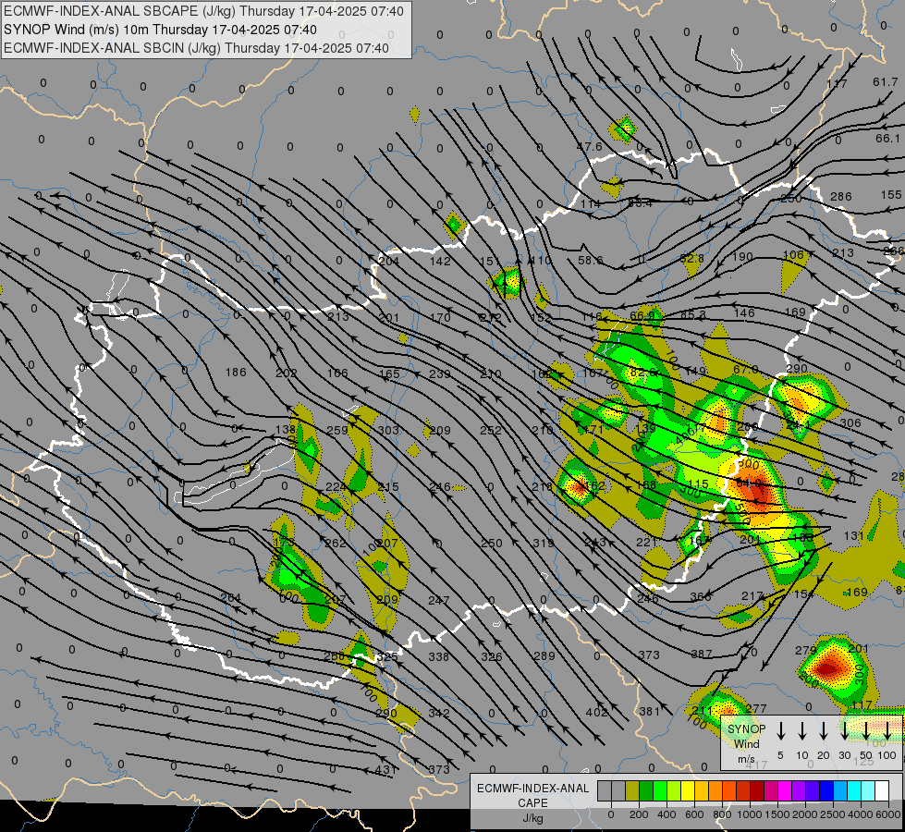Select the olive swatch in CAPE legend
905x832 pixels.
(632, 791)
